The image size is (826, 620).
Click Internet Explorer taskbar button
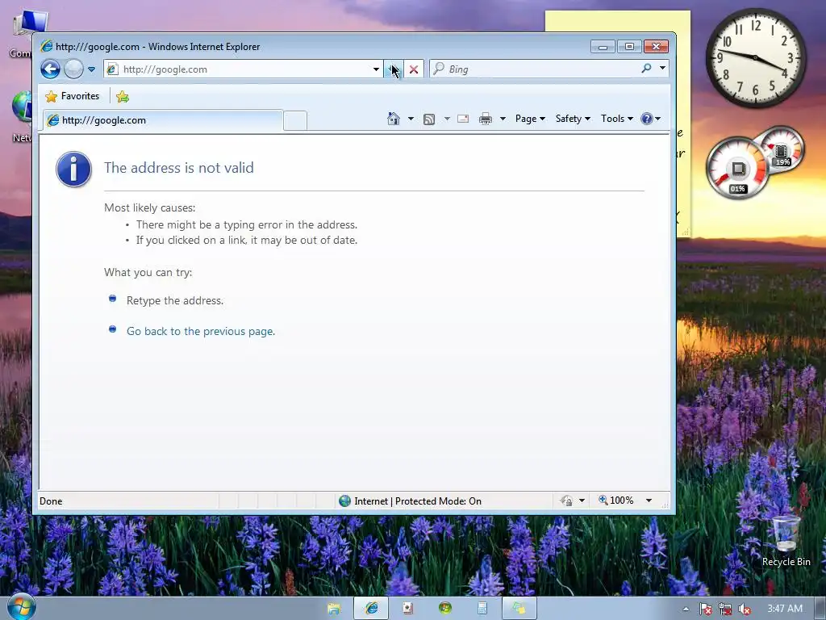coord(371,609)
